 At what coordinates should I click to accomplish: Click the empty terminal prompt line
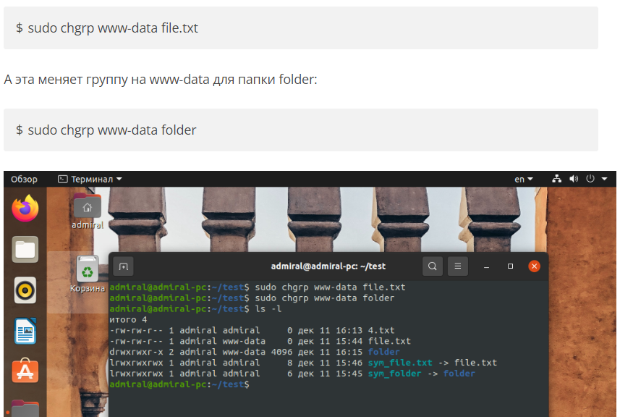click(179, 384)
